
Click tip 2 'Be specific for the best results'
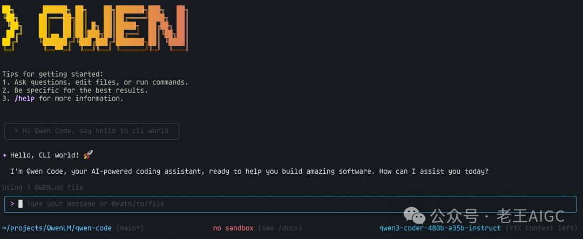point(74,90)
